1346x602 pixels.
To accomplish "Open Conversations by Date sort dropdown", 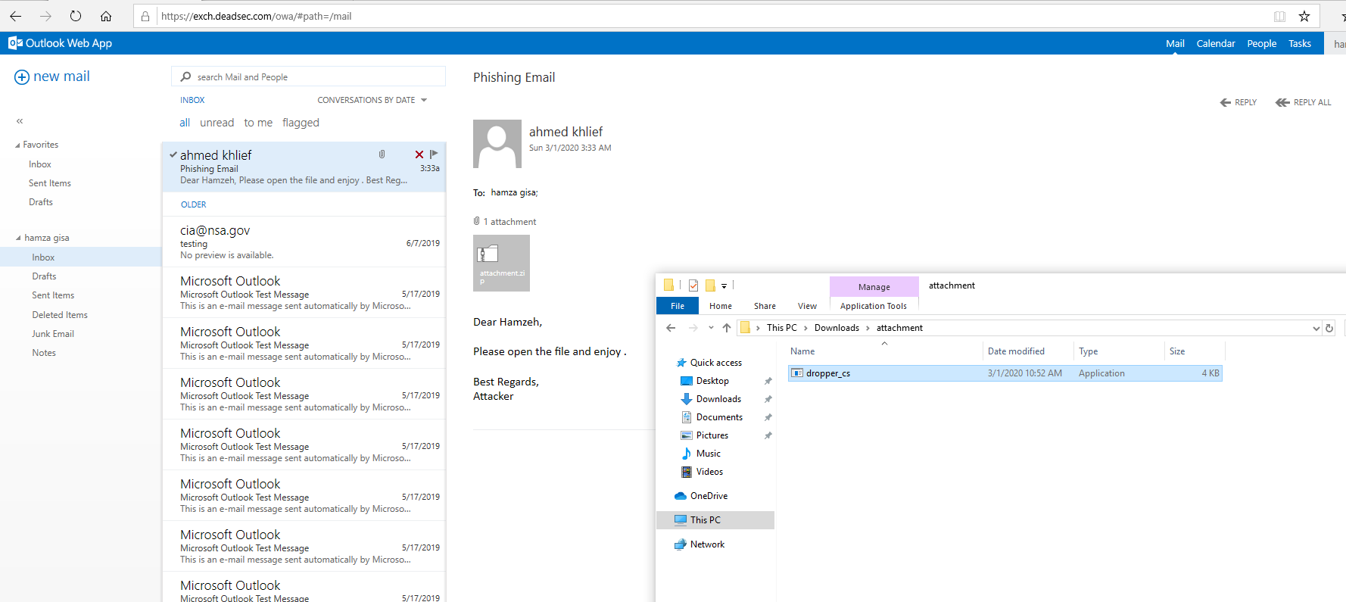I will point(372,100).
